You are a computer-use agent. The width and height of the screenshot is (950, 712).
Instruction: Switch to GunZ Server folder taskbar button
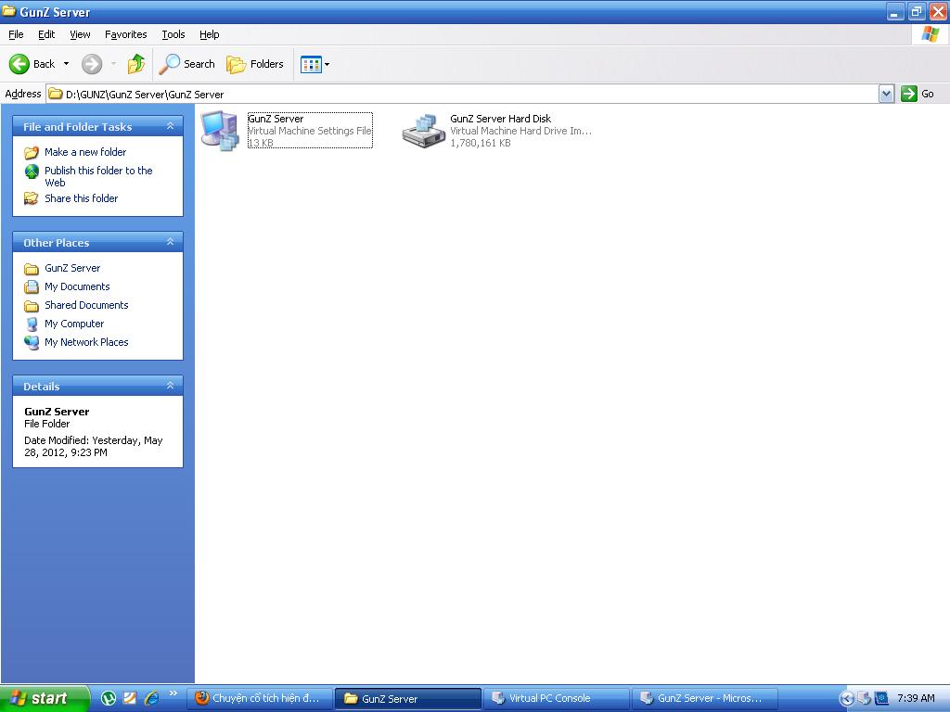pyautogui.click(x=408, y=698)
